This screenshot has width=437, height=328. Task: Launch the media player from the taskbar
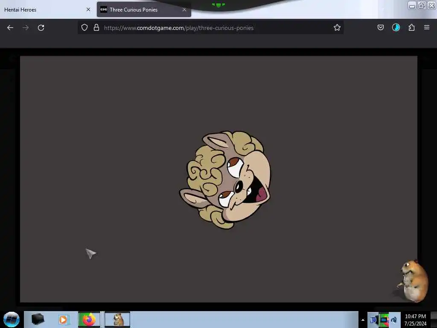pos(63,319)
